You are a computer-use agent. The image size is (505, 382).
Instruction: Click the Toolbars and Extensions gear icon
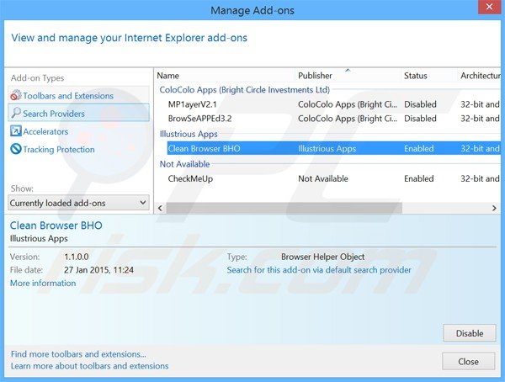pos(16,95)
